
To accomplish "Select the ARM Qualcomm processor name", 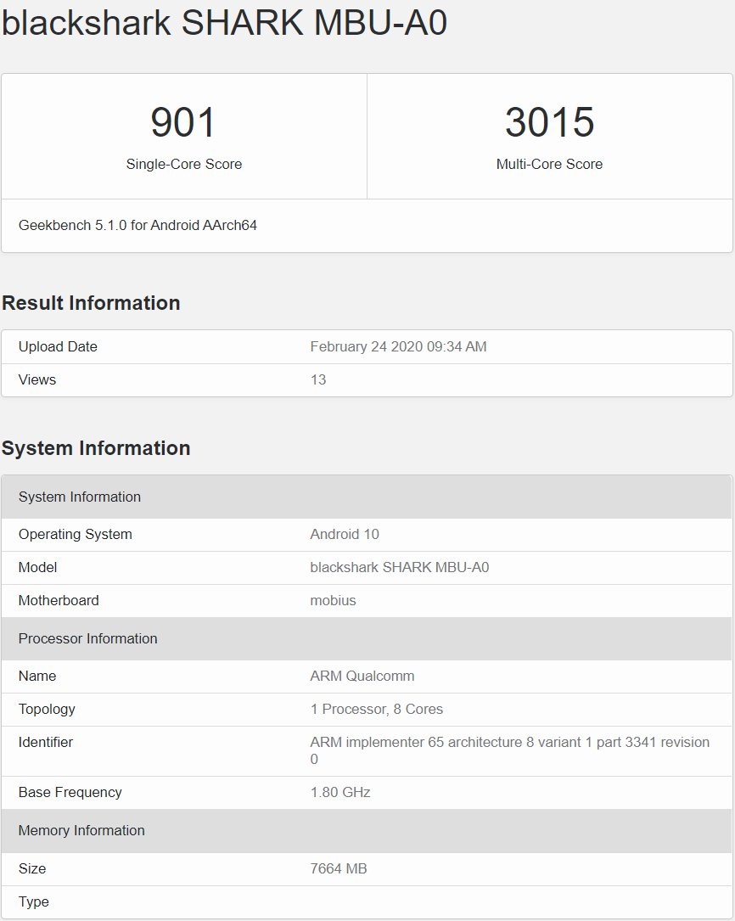I will 362,676.
